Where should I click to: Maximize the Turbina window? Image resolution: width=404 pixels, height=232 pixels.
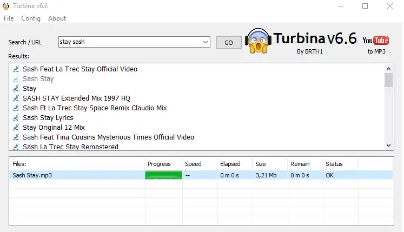[x=365, y=6]
